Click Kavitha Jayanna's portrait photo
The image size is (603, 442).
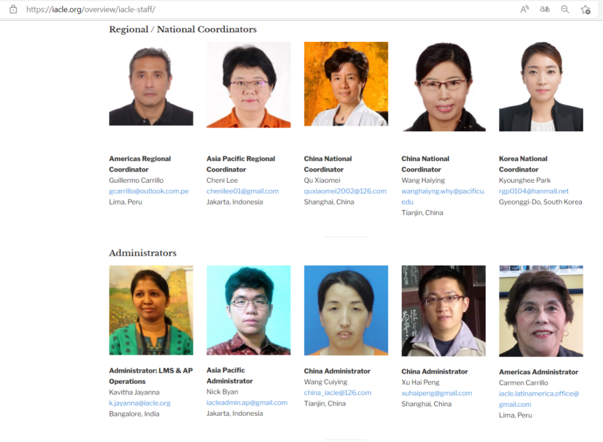[x=151, y=310]
